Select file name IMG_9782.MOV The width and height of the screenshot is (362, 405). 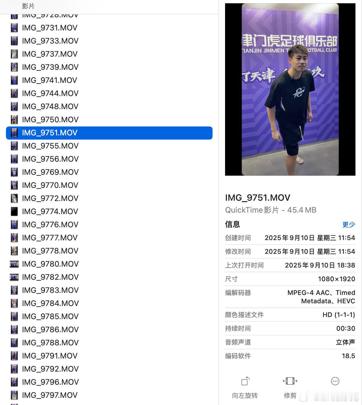point(50,277)
